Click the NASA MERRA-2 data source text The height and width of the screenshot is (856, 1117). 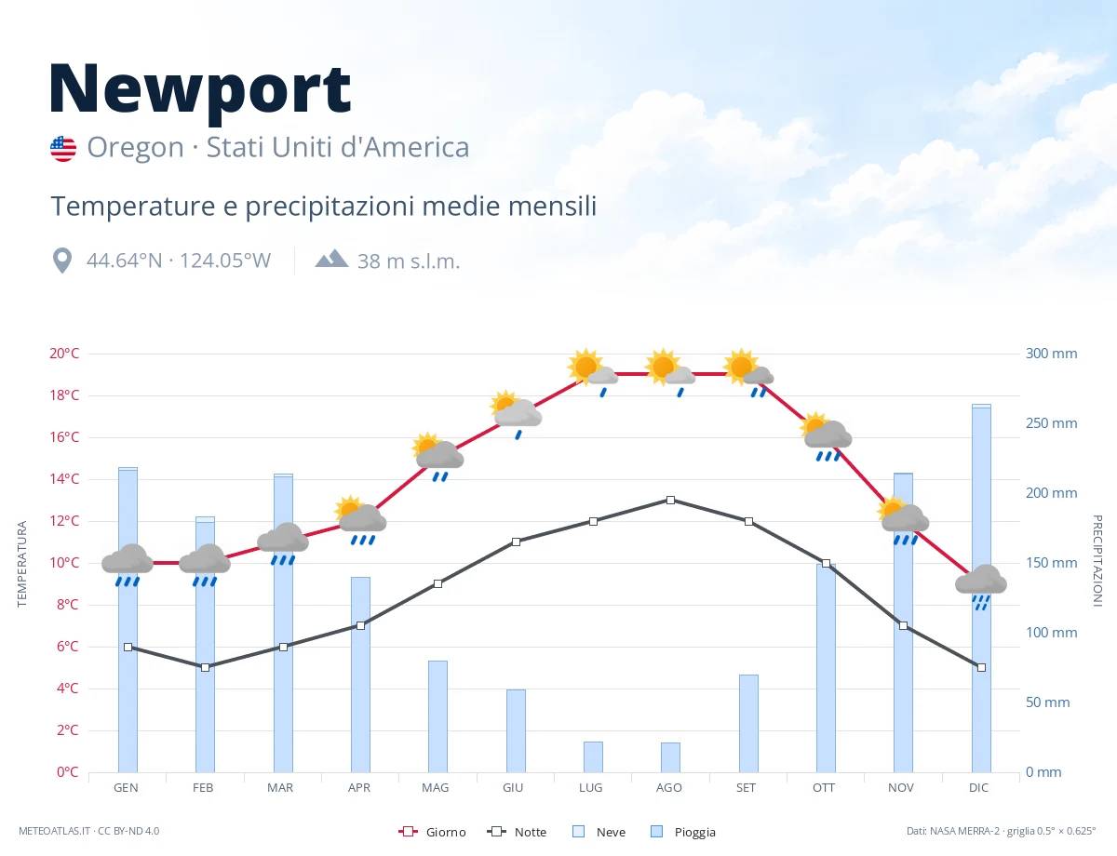(x=1002, y=831)
